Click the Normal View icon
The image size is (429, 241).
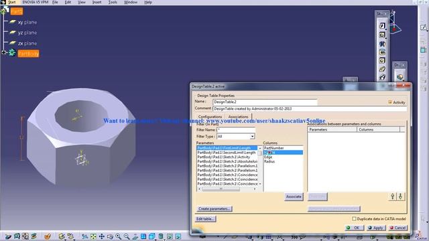[x=135, y=236]
